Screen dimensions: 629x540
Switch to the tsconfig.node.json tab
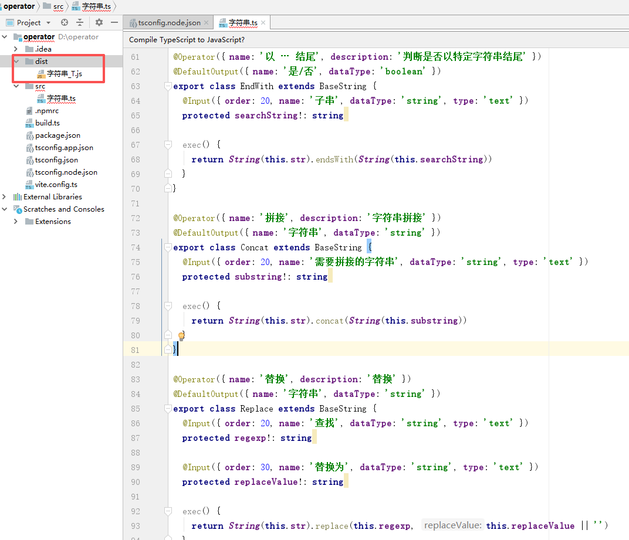[x=169, y=23]
